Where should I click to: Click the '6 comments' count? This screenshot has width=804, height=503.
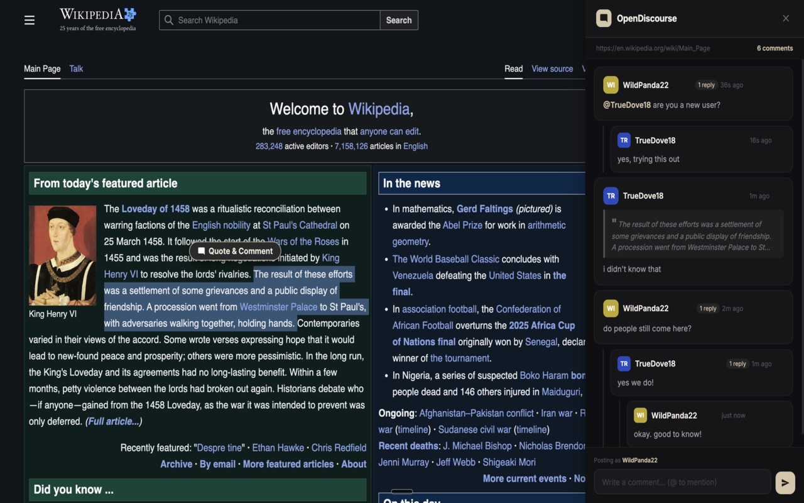pyautogui.click(x=774, y=48)
